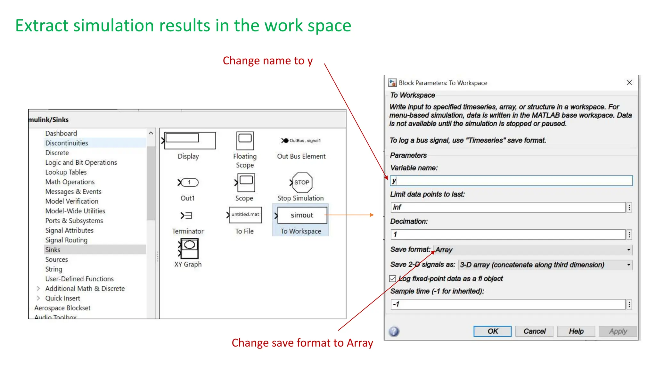Select Discrete in library tree

point(57,153)
